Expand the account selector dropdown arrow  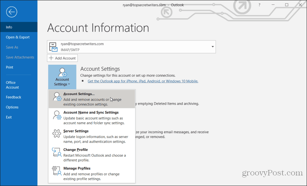tap(213, 47)
